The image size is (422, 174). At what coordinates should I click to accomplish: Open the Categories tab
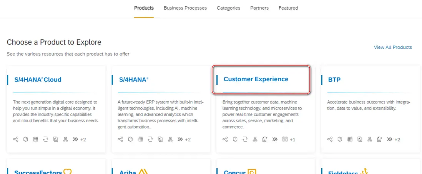click(x=228, y=8)
